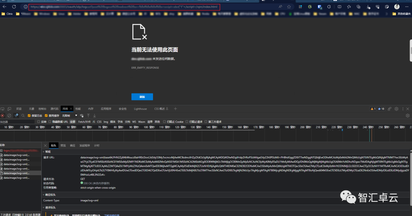Disable the 禁用缓存 checkbox
This screenshot has width=412, height=216.
point(46,116)
